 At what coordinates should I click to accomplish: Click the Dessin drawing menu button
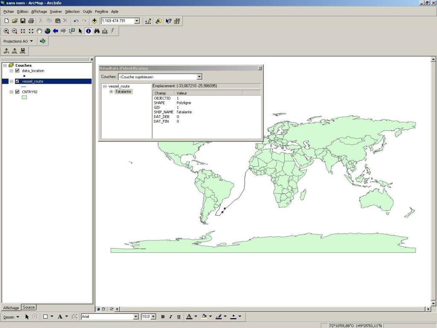(x=11, y=316)
